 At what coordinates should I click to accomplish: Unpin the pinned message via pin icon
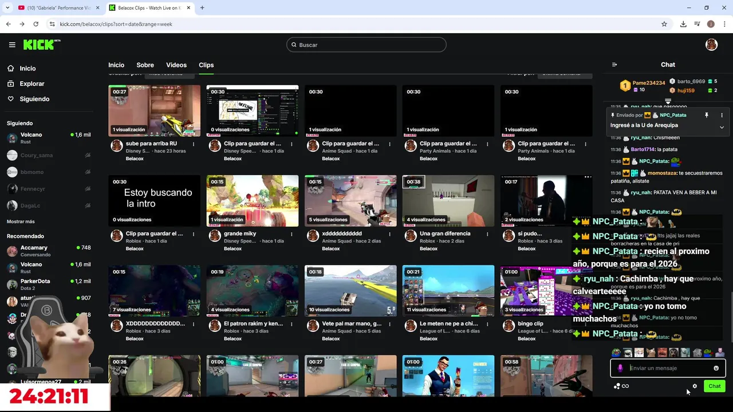[707, 115]
